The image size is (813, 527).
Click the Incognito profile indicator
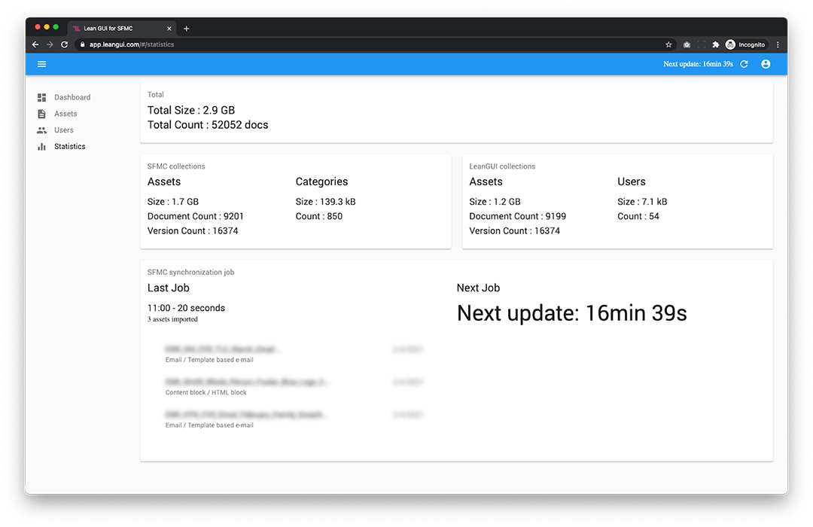(745, 44)
